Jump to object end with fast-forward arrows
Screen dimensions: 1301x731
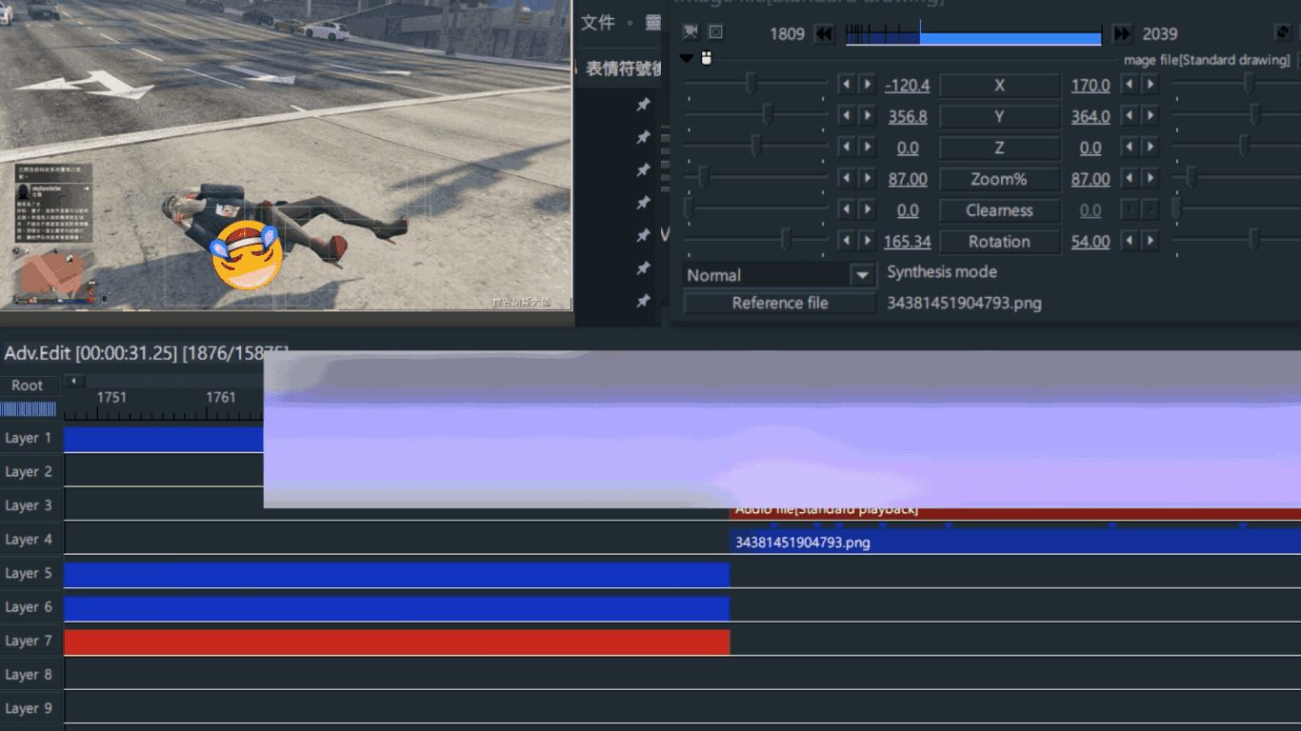click(x=1122, y=34)
